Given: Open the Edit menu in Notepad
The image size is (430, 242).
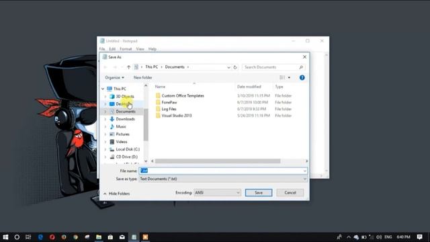Looking at the screenshot, I should click(112, 49).
